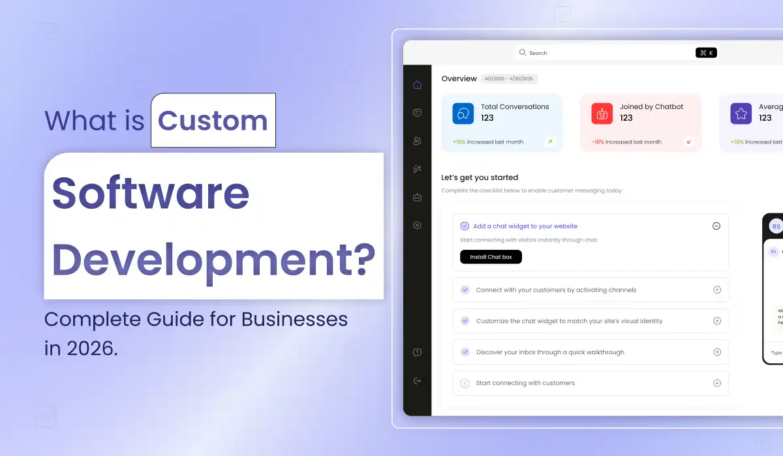This screenshot has width=783, height=456.
Task: Collapse the Add a chat widget item
Action: click(716, 226)
